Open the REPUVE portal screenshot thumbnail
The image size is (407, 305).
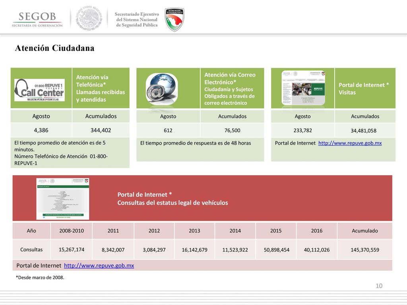[x=303, y=88]
